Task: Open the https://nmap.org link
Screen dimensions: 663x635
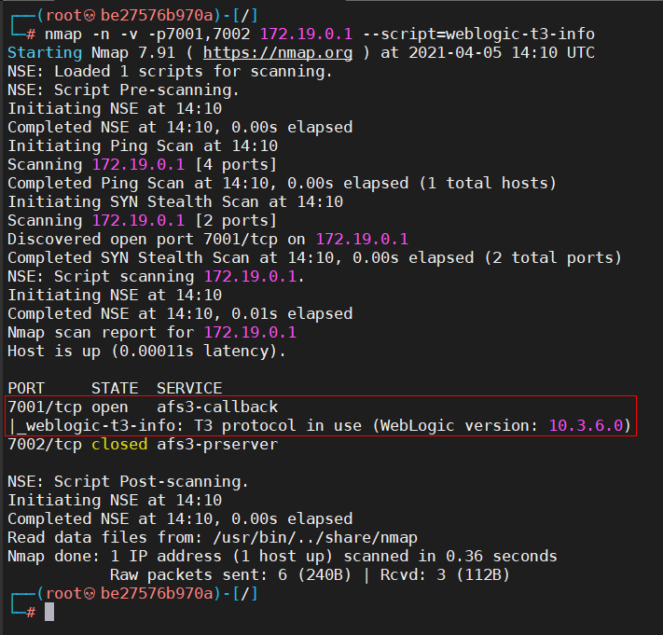Action: click(x=277, y=52)
